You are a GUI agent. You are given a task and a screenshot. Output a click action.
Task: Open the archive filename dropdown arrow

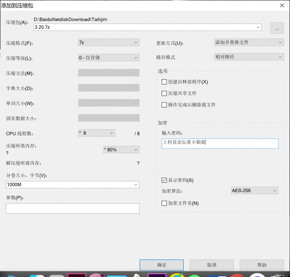258,28
